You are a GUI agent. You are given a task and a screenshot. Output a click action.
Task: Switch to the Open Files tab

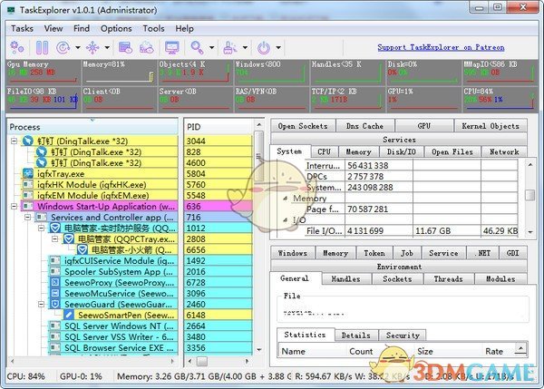[x=452, y=151]
